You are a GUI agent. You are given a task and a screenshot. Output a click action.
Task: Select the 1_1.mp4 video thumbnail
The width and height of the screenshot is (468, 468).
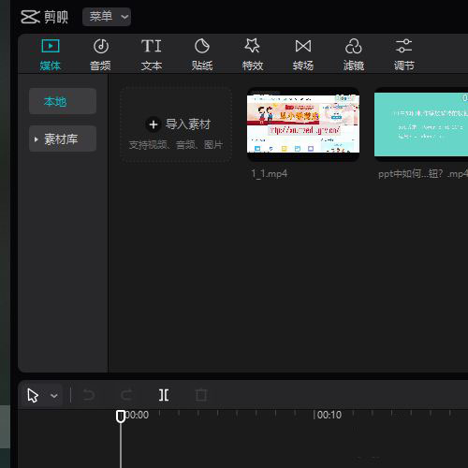point(303,124)
